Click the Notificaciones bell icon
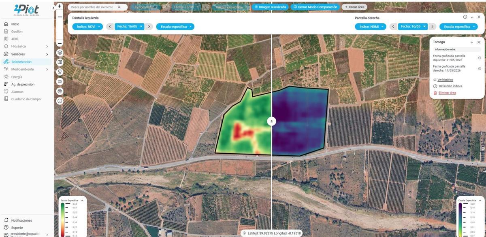Image resolution: width=486 pixels, height=237 pixels. 6,220
